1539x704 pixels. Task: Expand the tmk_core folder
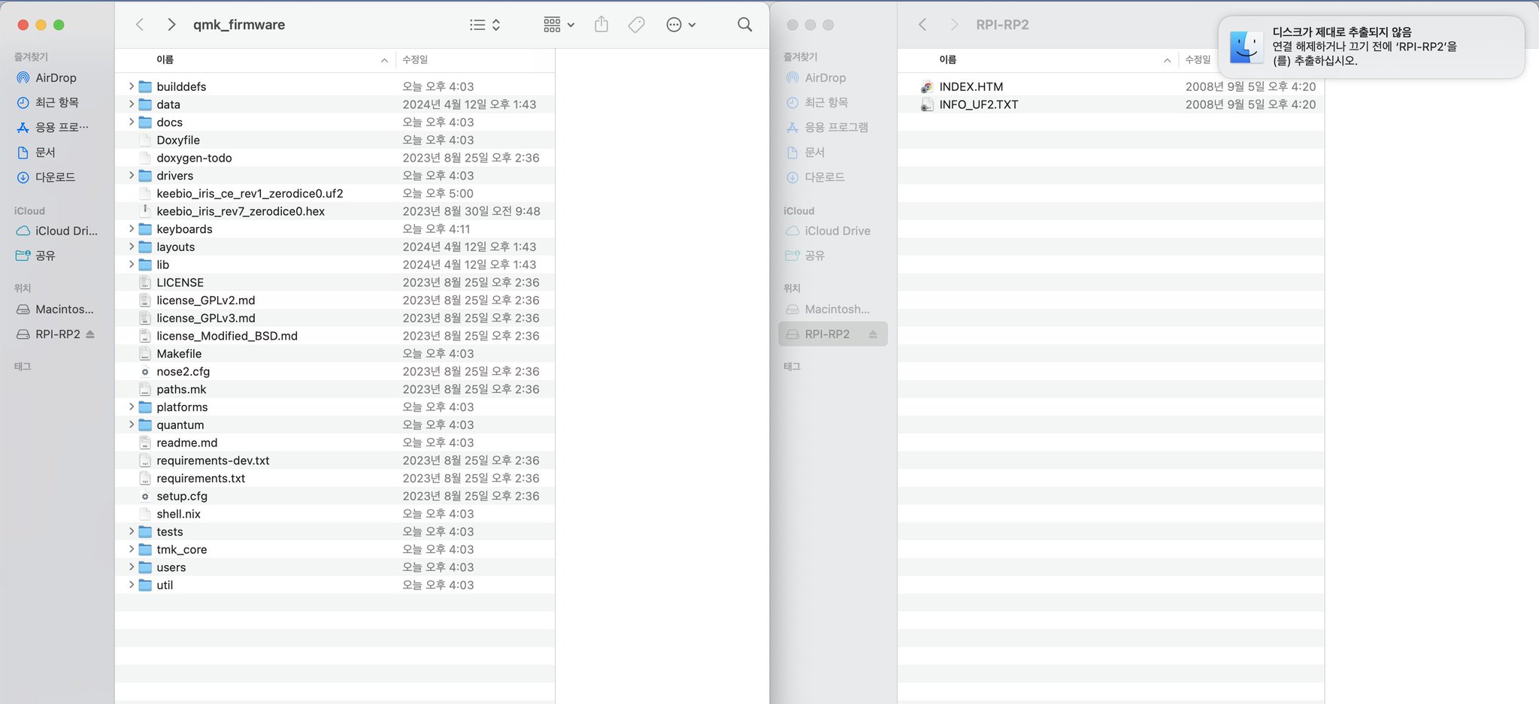pyautogui.click(x=132, y=549)
